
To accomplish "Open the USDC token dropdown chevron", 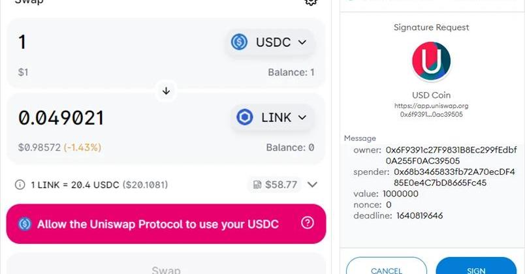I will 302,42.
